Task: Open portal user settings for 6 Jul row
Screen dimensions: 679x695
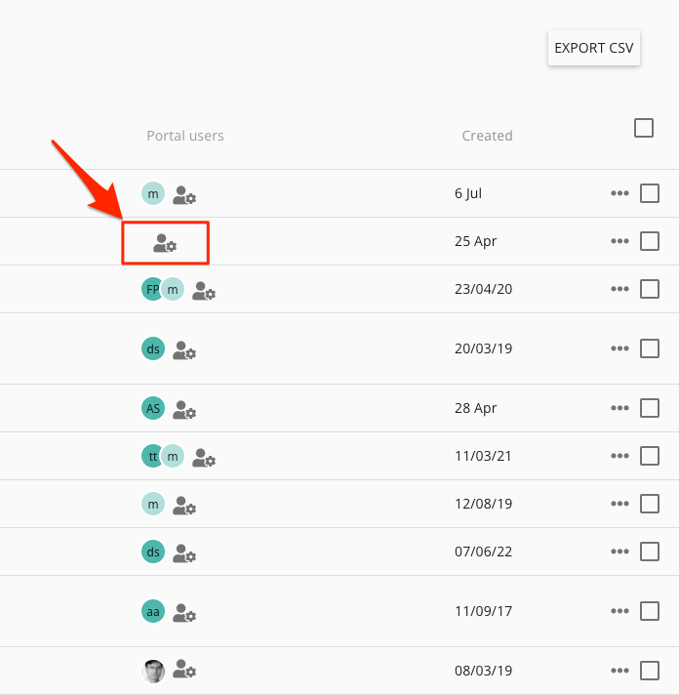Action: pyautogui.click(x=184, y=195)
